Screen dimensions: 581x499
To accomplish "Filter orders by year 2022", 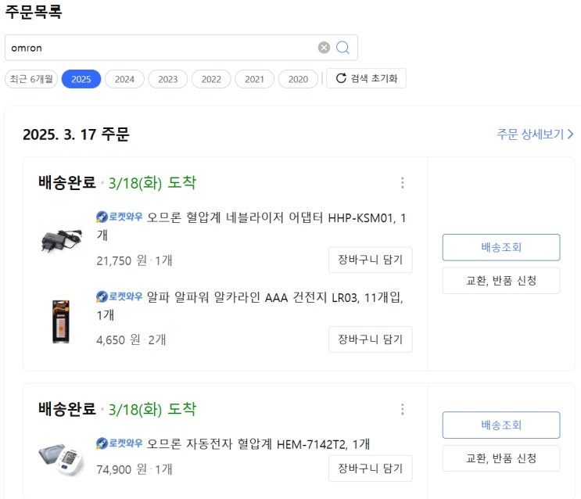I will (x=211, y=79).
